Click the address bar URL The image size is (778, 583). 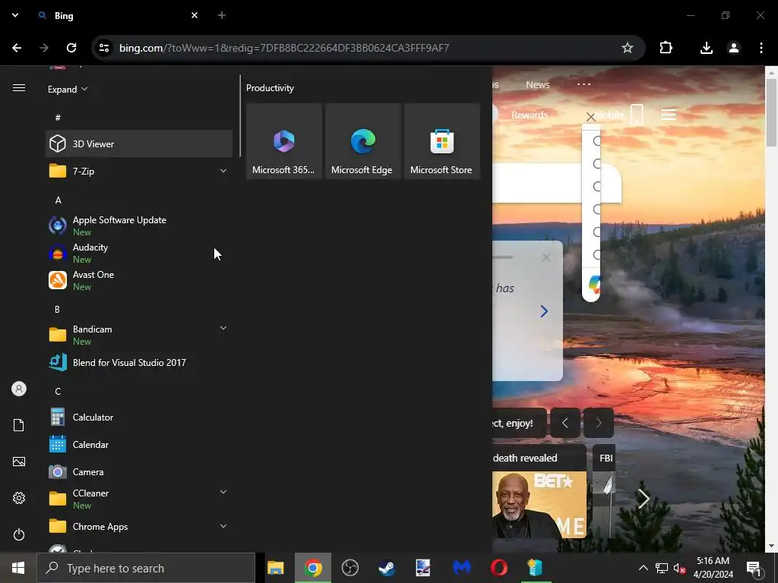(x=284, y=48)
